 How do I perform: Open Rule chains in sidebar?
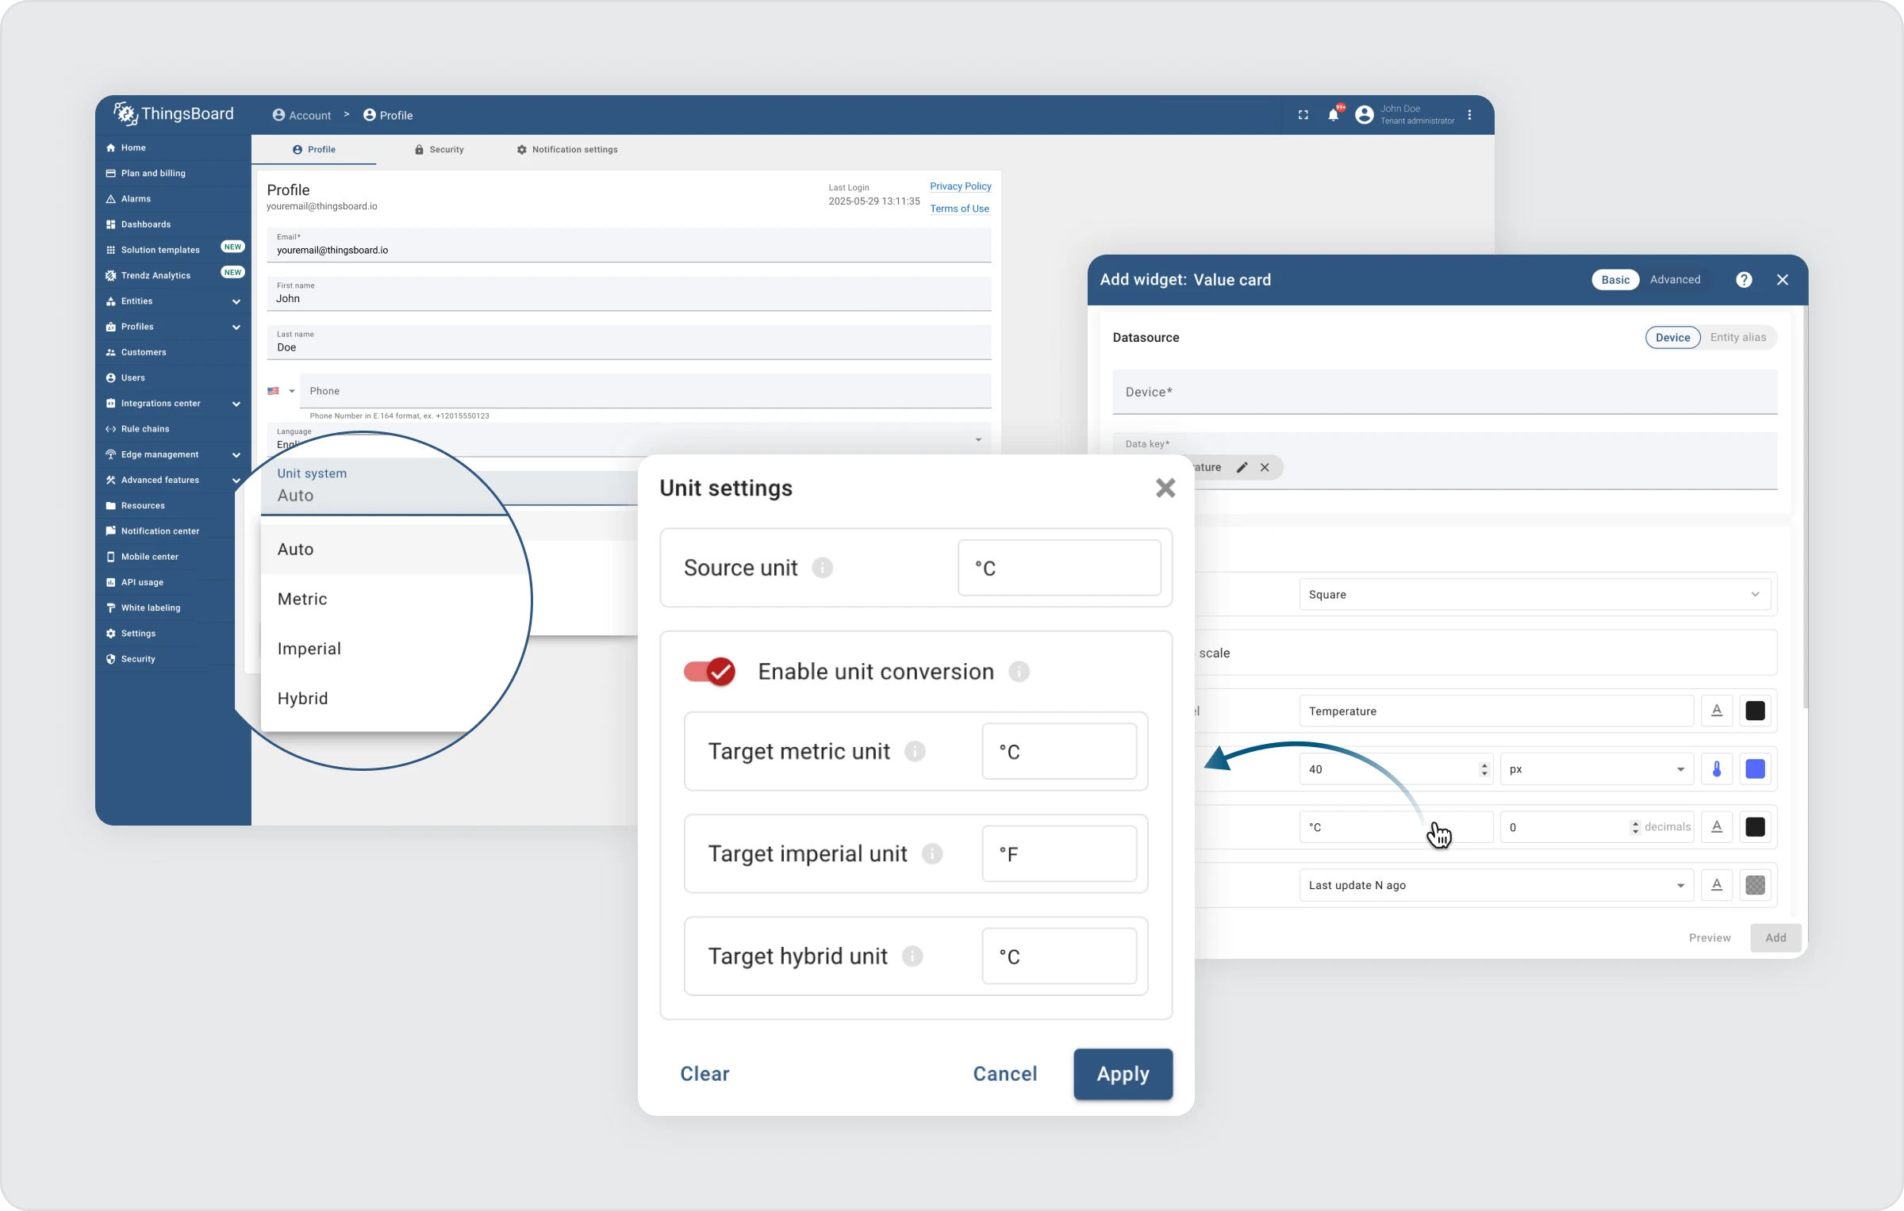click(145, 429)
